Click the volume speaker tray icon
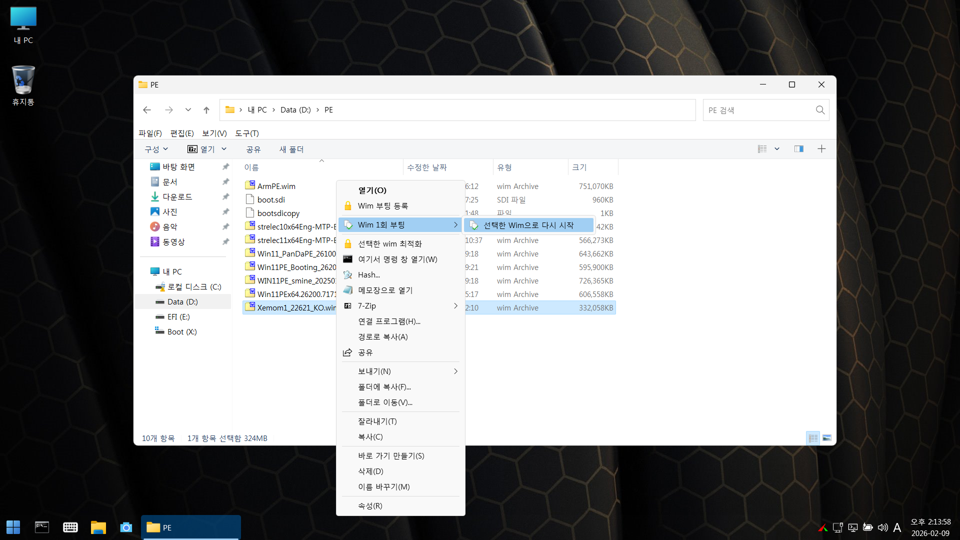Image resolution: width=960 pixels, height=540 pixels. [882, 527]
